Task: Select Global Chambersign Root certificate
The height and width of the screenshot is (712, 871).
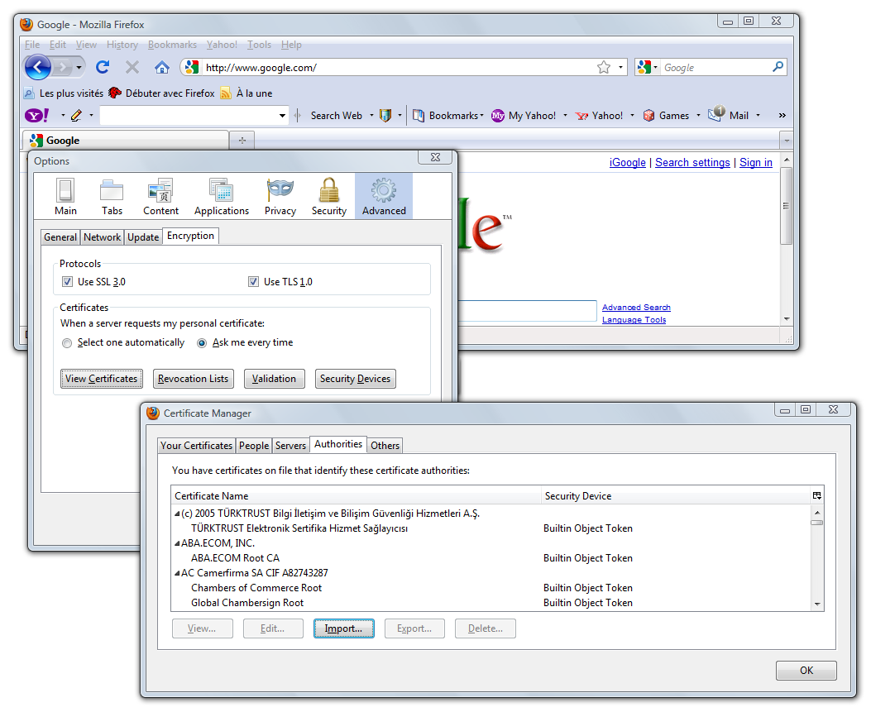Action: tap(247, 603)
